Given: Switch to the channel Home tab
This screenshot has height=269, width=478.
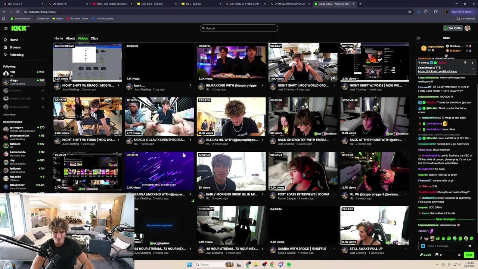Looking at the screenshot, I should pyautogui.click(x=59, y=38).
